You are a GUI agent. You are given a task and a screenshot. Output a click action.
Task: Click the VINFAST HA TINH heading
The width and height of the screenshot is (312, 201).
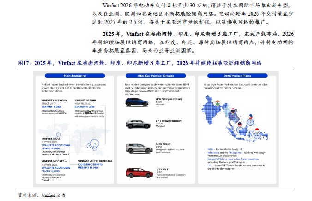click(85, 100)
